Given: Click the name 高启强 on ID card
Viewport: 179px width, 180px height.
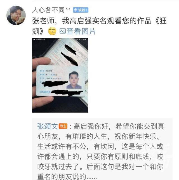Looking at the screenshot, I should (x=49, y=71).
